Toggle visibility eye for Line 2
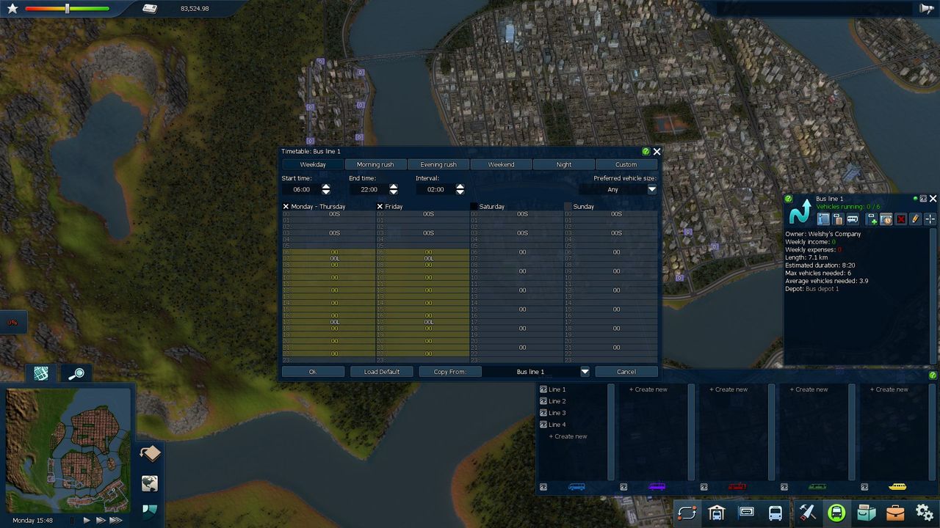 pos(543,401)
